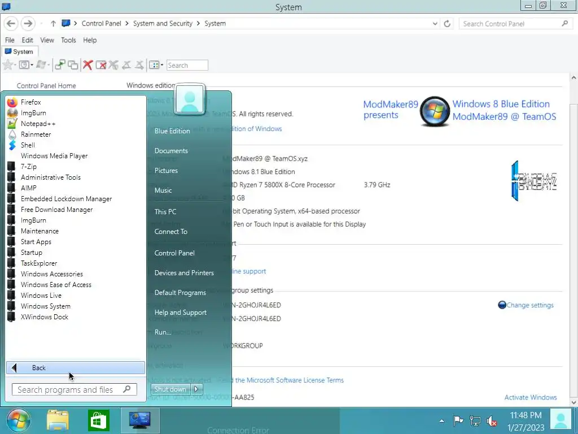Open Default Programs from start menu
578x434 pixels.
(x=180, y=293)
